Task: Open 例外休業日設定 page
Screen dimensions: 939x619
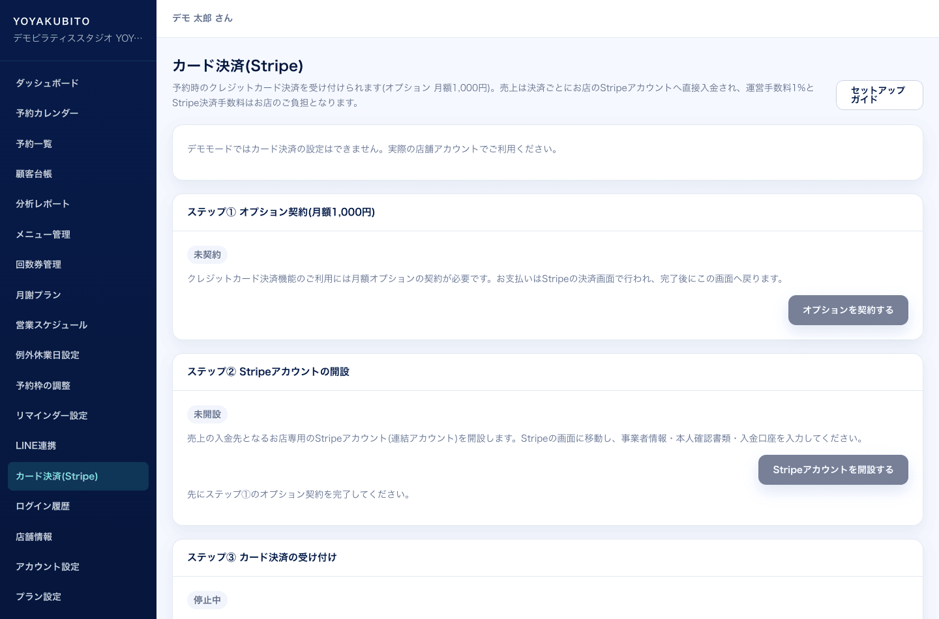Action: coord(78,355)
